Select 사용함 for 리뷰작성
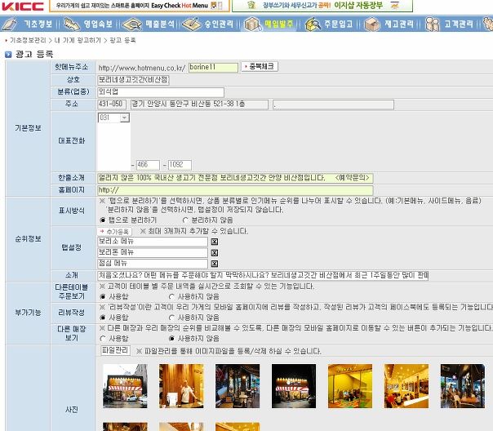Screen dimensions: 493x431 point(103,318)
